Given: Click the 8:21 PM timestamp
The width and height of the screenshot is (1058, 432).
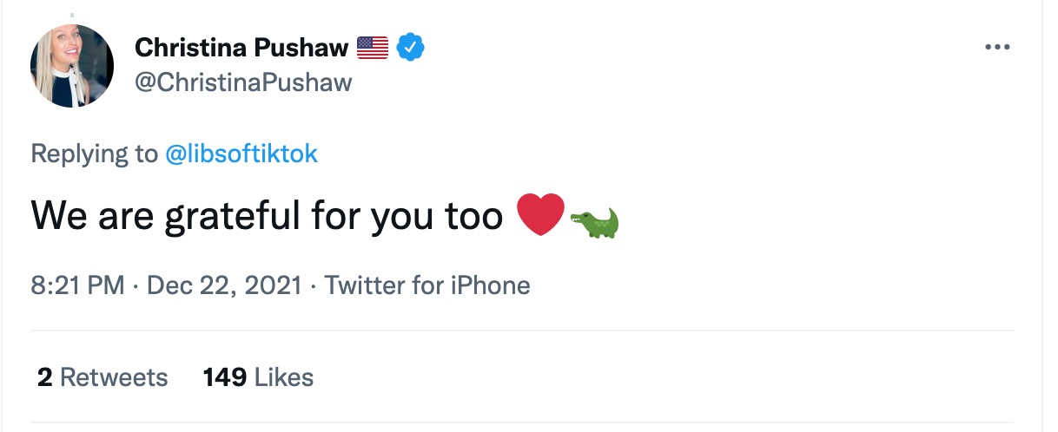Looking at the screenshot, I should tap(77, 285).
